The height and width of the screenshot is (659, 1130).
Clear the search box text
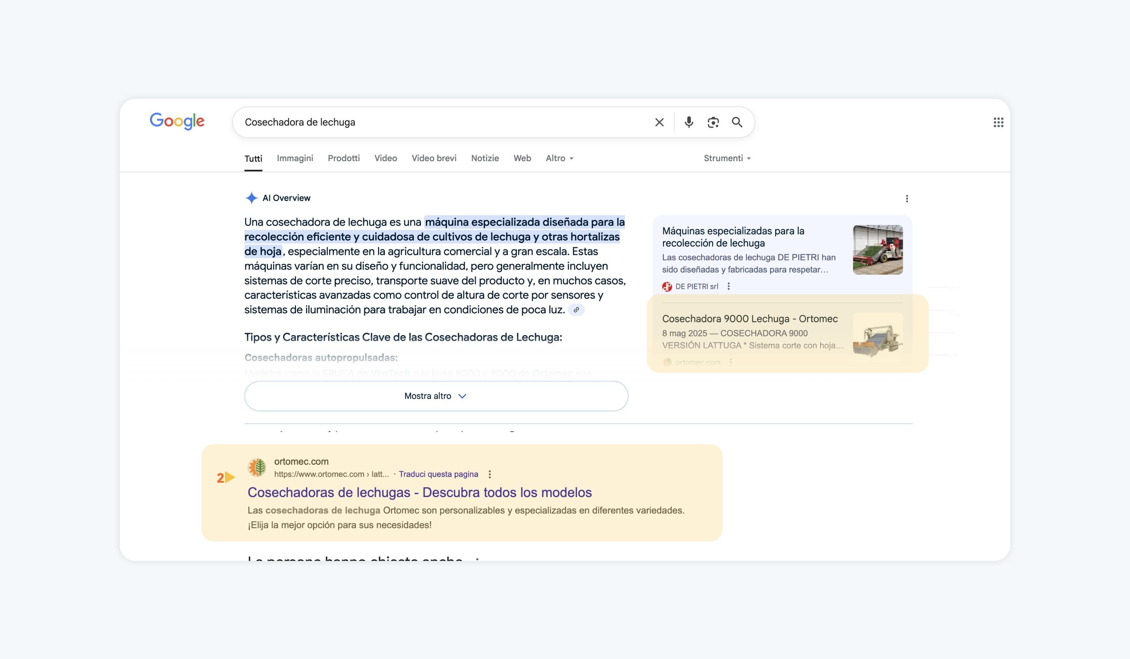pos(659,122)
